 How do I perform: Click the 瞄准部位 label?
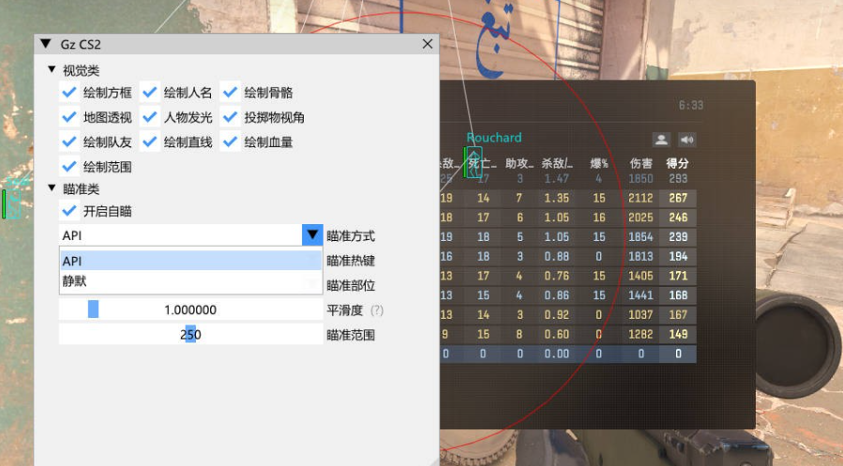[x=351, y=285]
